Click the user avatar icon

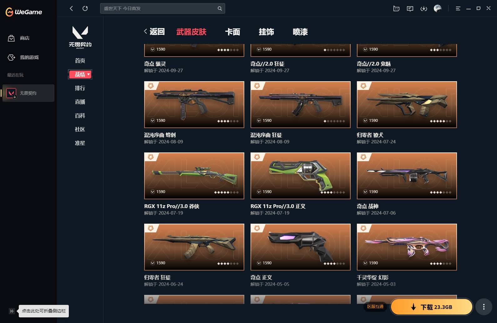[438, 8]
